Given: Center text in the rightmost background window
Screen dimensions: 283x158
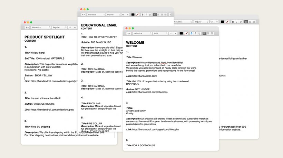Looking at the screenshot, I should click(250, 22).
